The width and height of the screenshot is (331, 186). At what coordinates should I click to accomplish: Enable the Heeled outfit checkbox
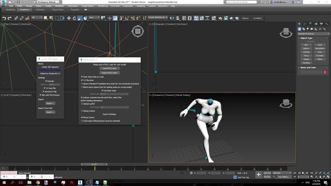pos(82,104)
